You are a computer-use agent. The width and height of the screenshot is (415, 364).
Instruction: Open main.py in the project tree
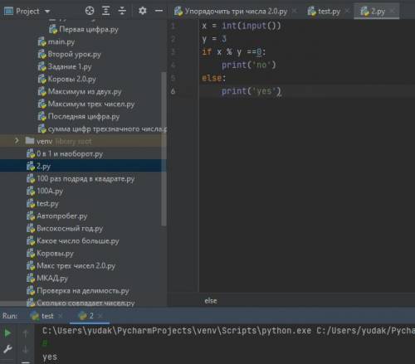click(x=56, y=42)
